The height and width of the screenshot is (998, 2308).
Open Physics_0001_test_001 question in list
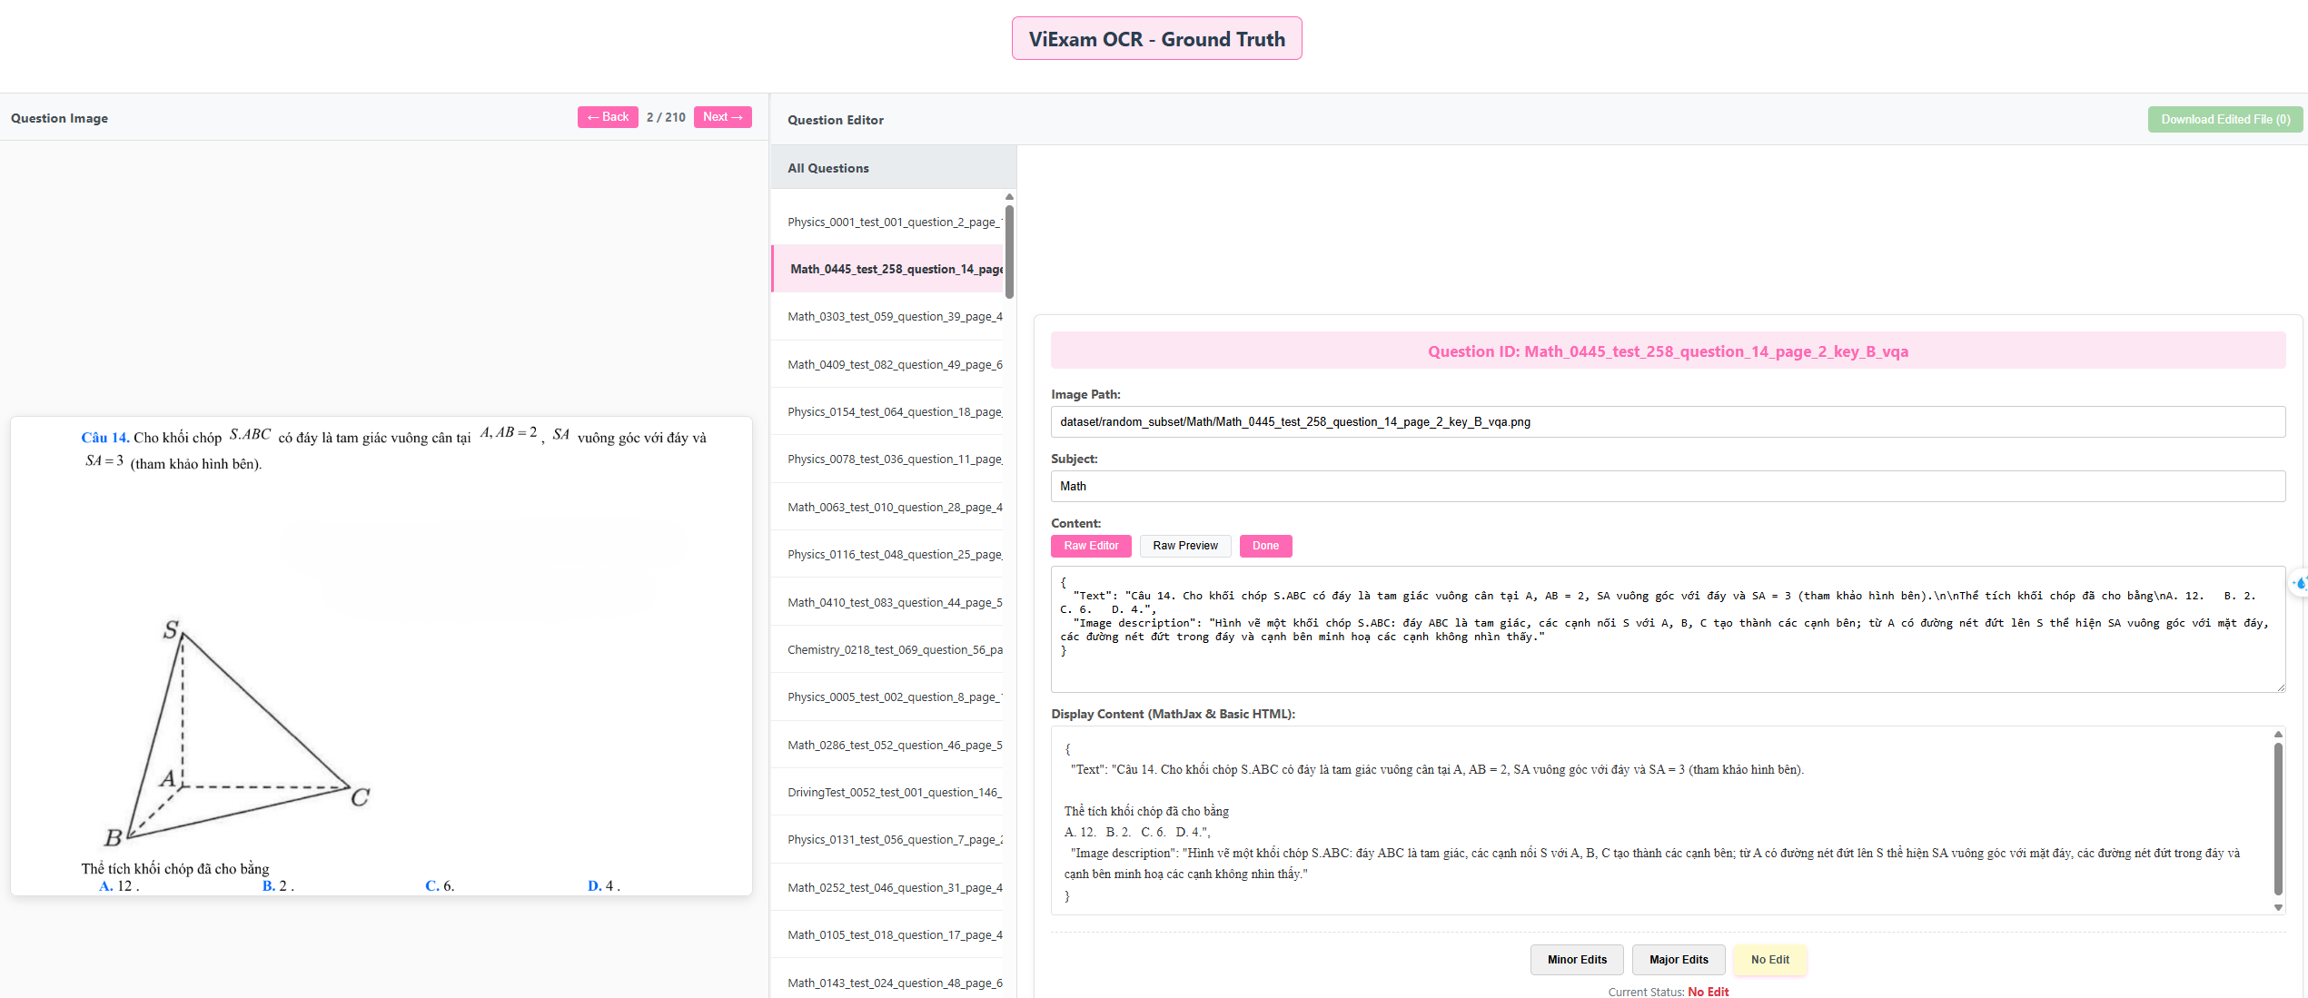(x=893, y=222)
